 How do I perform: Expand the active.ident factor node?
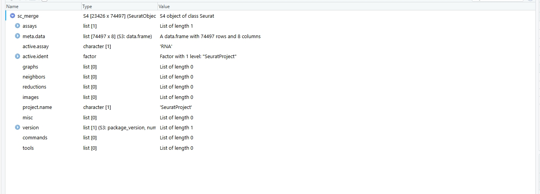[x=17, y=57]
